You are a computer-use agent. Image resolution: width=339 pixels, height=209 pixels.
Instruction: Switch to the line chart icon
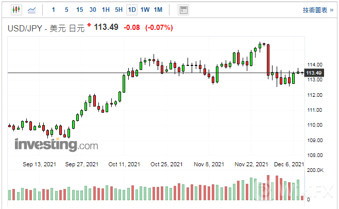click(x=32, y=10)
